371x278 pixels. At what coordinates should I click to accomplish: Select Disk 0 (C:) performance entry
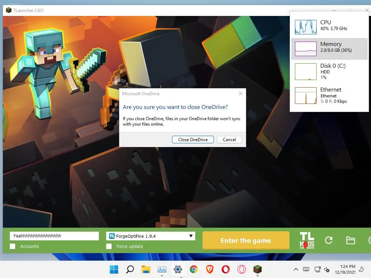point(329,71)
